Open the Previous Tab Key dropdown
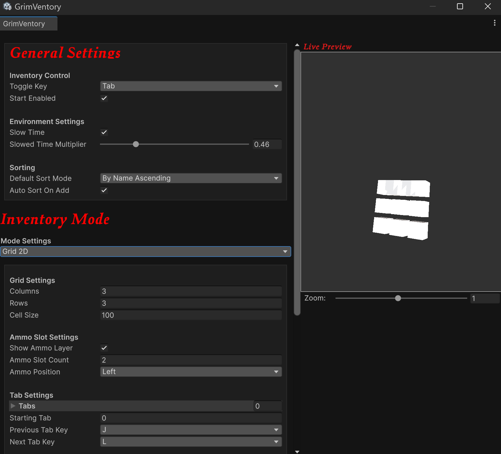 click(x=191, y=430)
